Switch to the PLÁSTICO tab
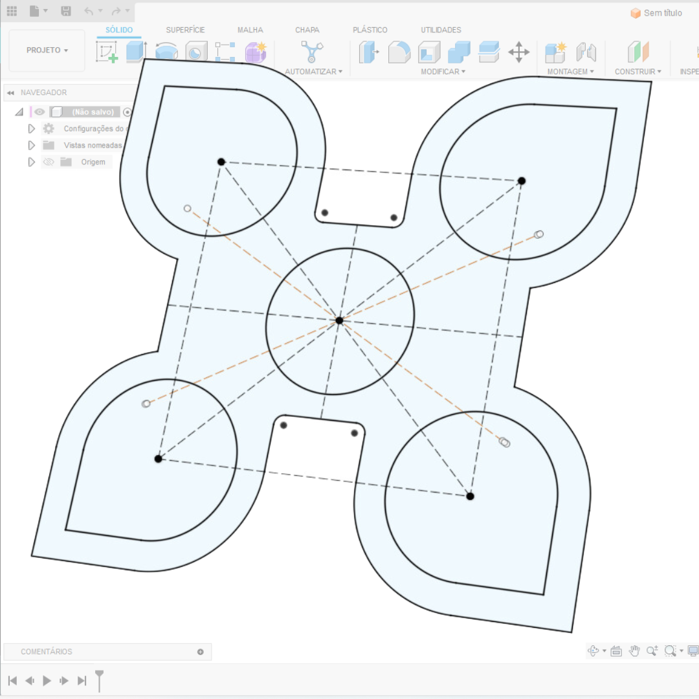699x699 pixels. 370,30
